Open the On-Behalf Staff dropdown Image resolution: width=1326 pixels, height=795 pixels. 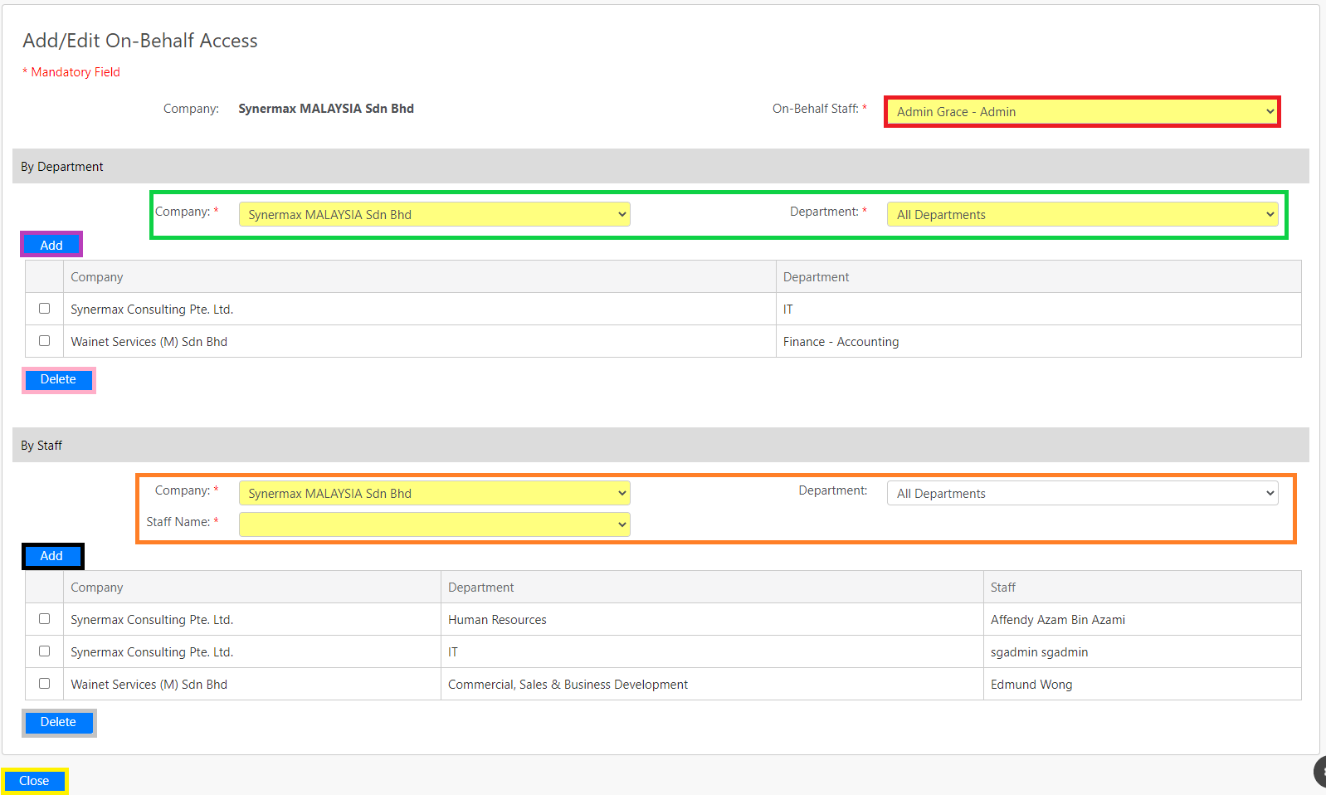[x=1082, y=111]
